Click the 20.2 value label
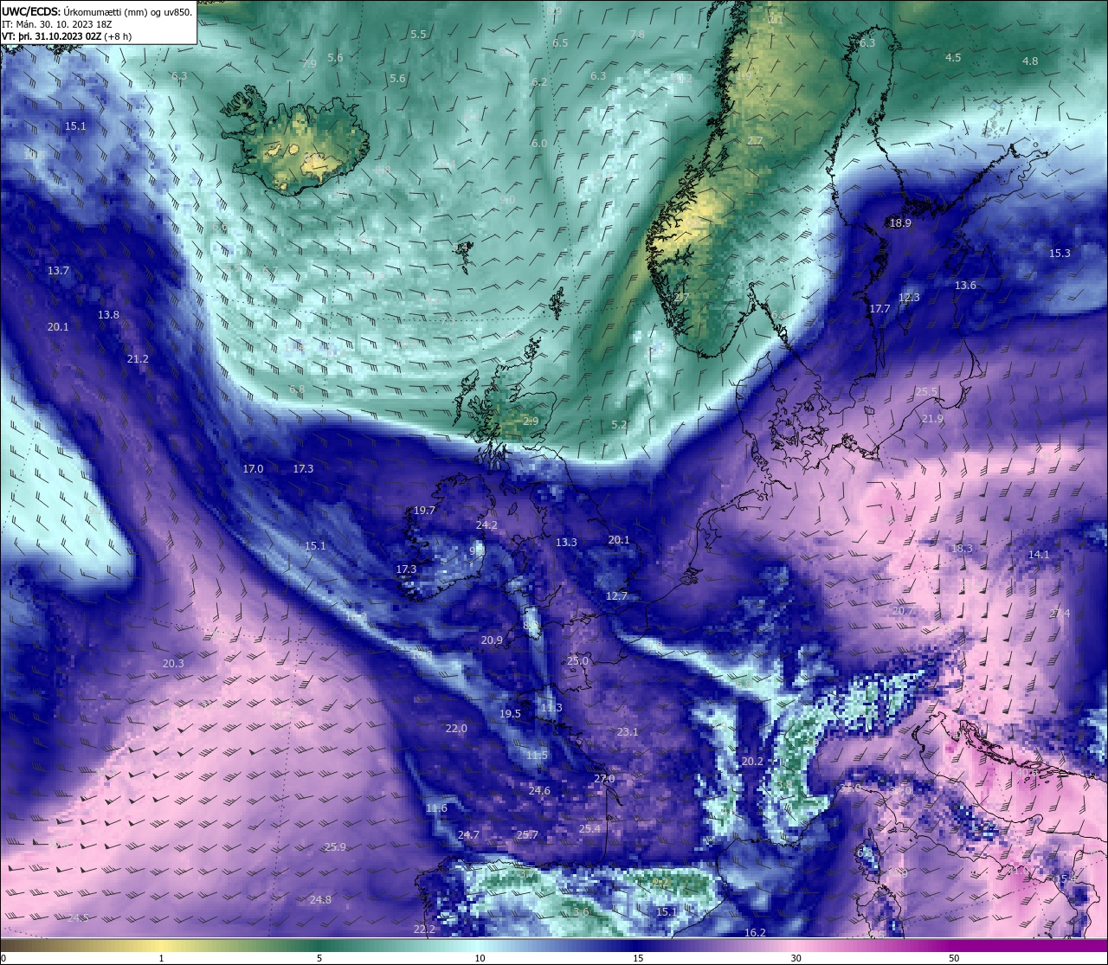 752,761
